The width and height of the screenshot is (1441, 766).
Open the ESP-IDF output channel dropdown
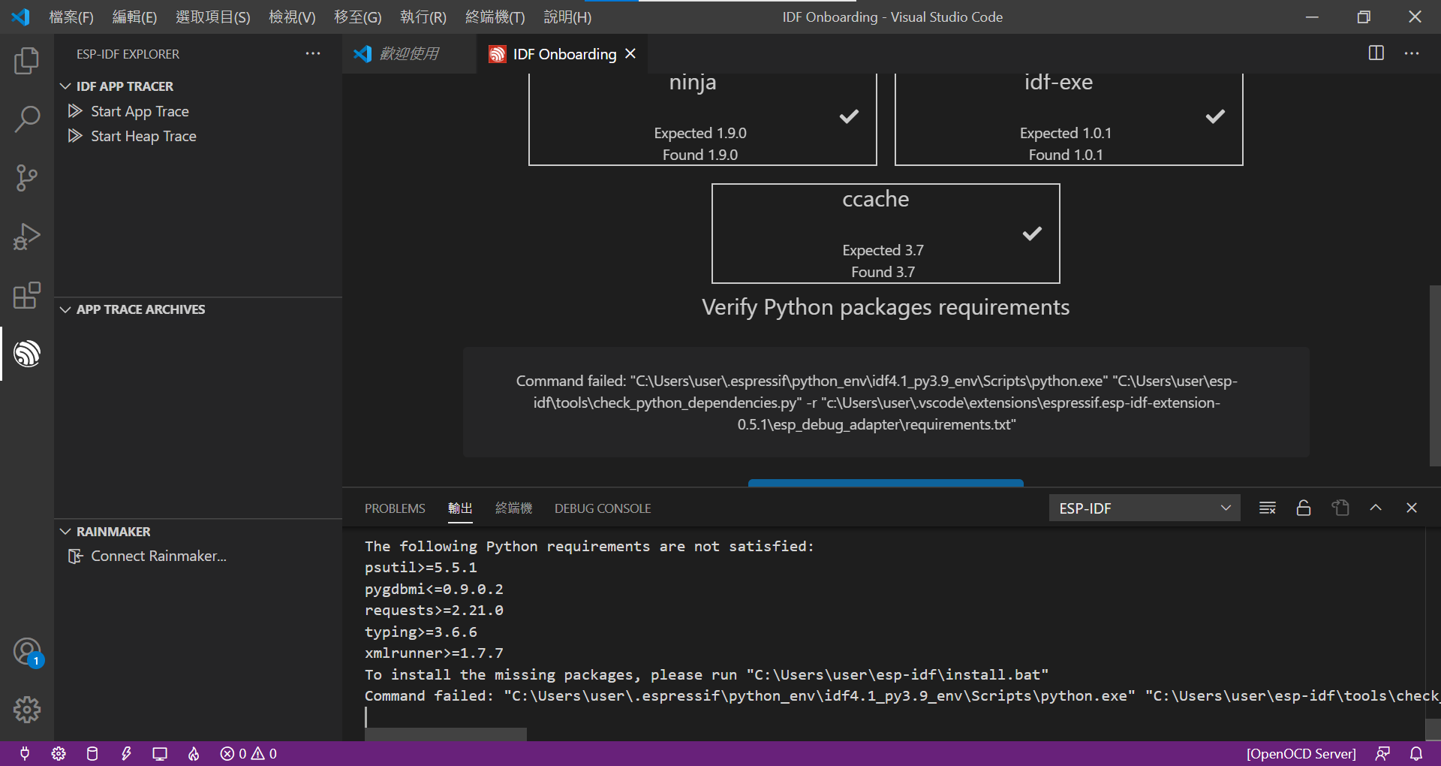click(x=1145, y=508)
